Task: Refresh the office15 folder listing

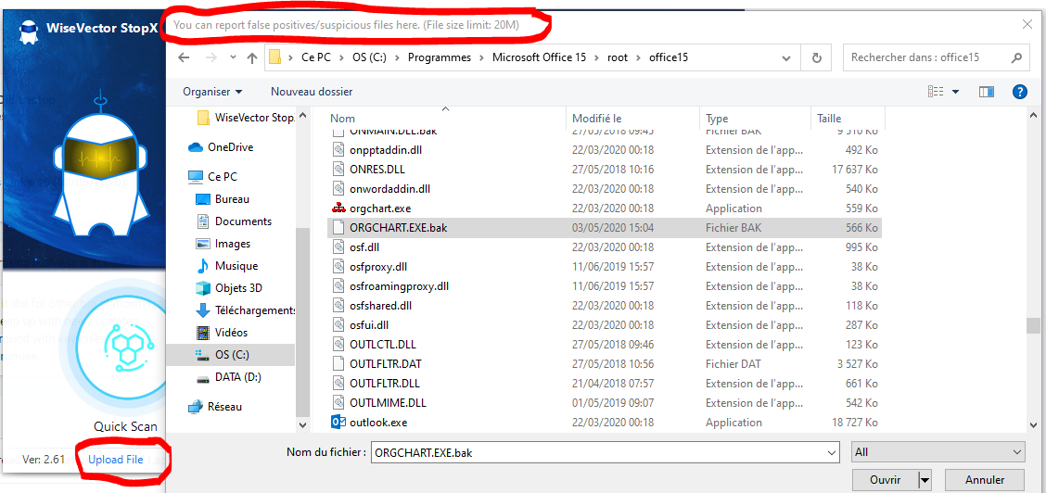Action: [x=817, y=58]
